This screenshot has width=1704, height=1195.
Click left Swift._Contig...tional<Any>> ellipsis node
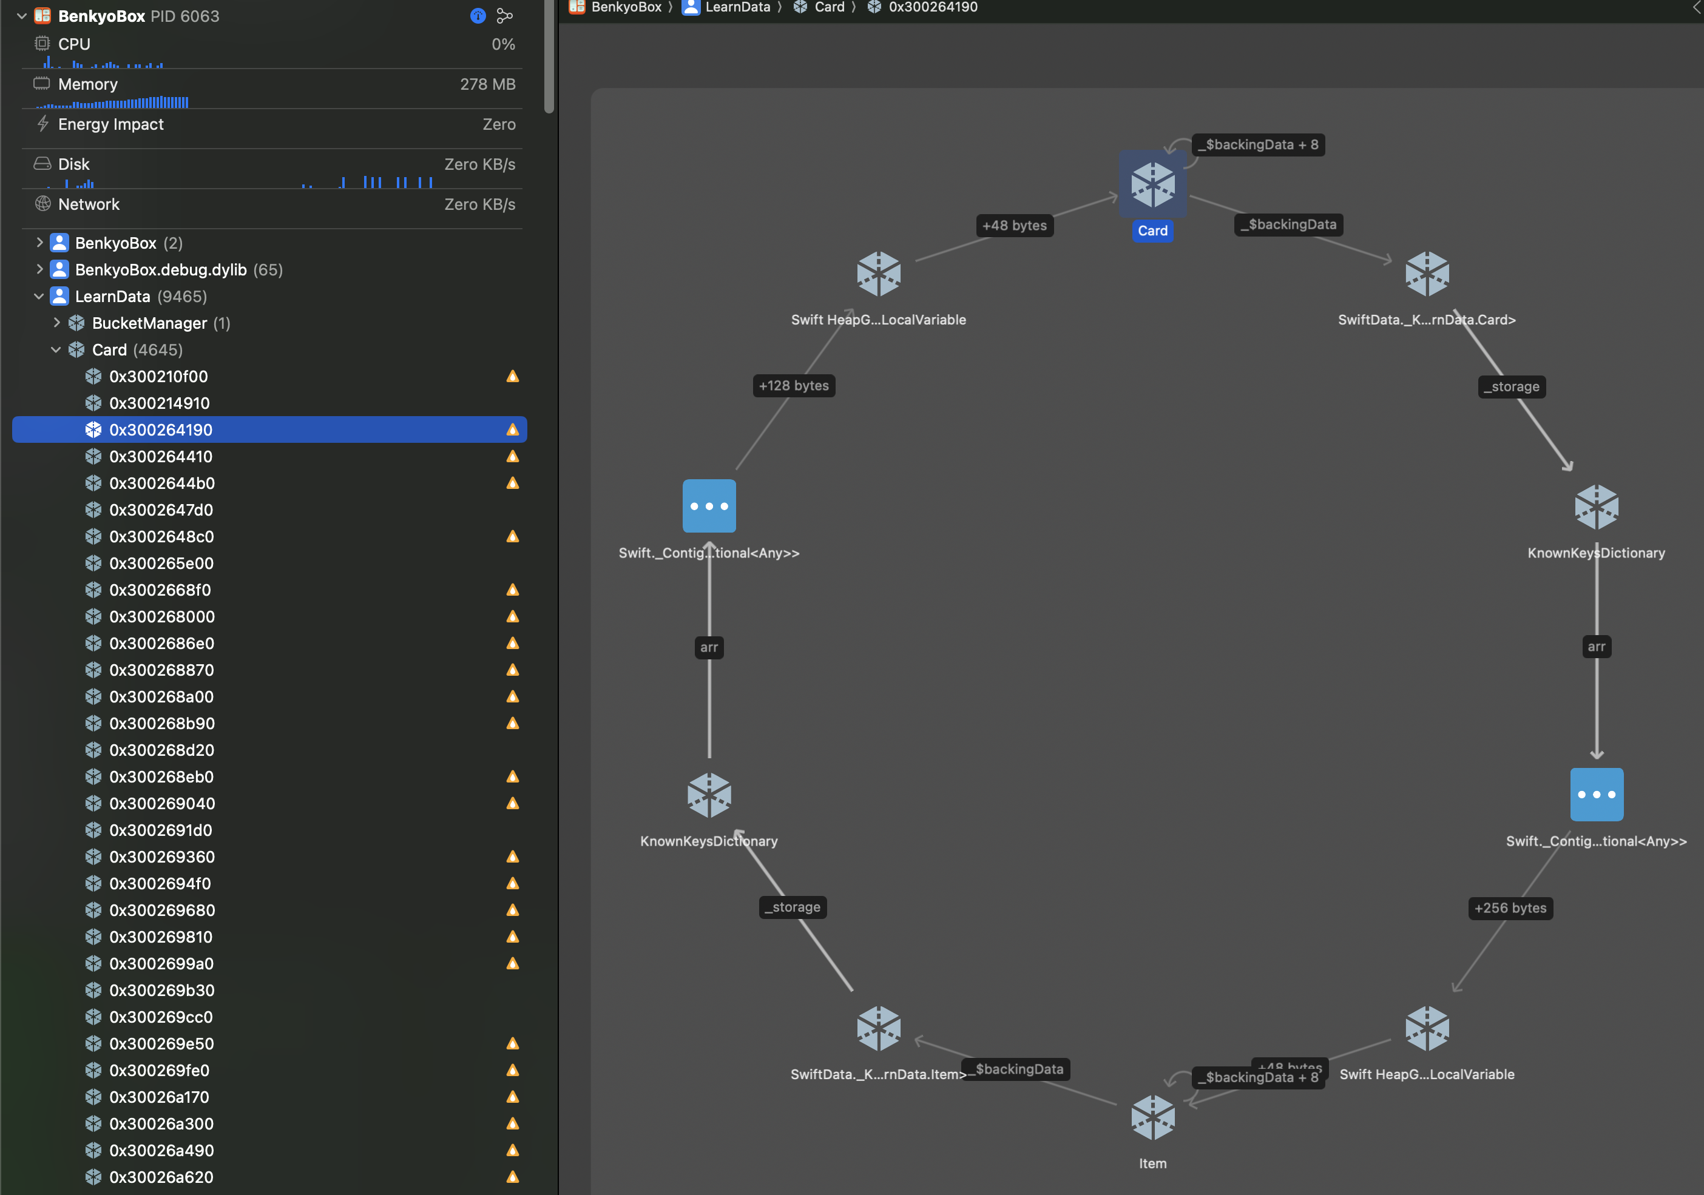click(709, 506)
